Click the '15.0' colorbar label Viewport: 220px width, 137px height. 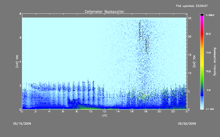tap(208, 53)
